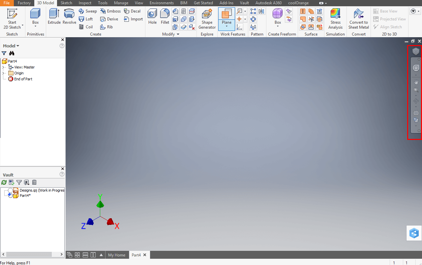The image size is (422, 265).
Task: Toggle the Model browser filter
Action: pos(4,53)
